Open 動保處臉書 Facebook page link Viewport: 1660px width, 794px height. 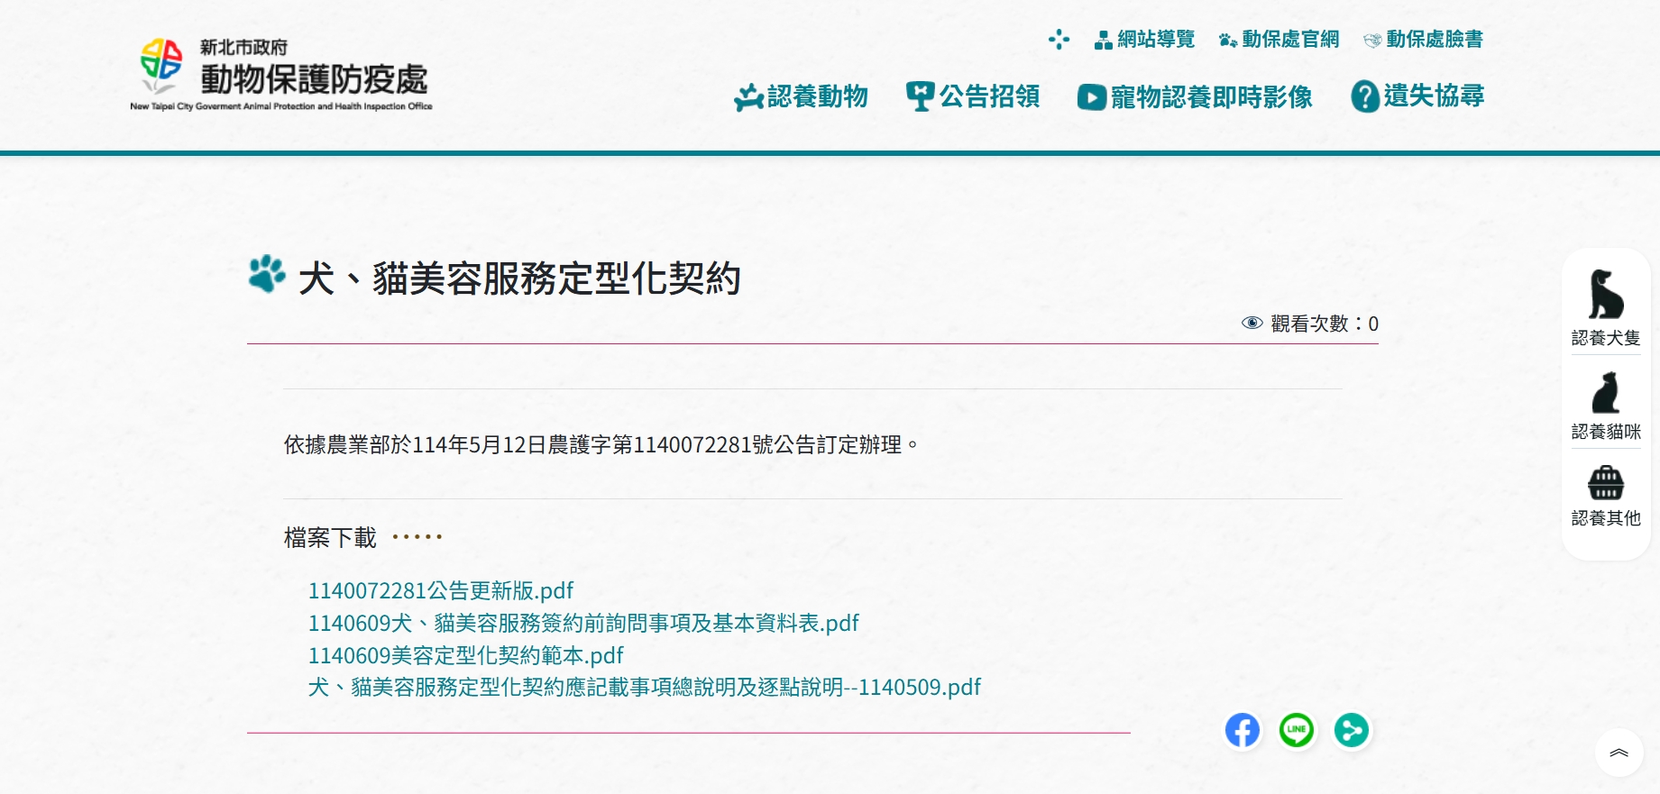click(x=1423, y=39)
